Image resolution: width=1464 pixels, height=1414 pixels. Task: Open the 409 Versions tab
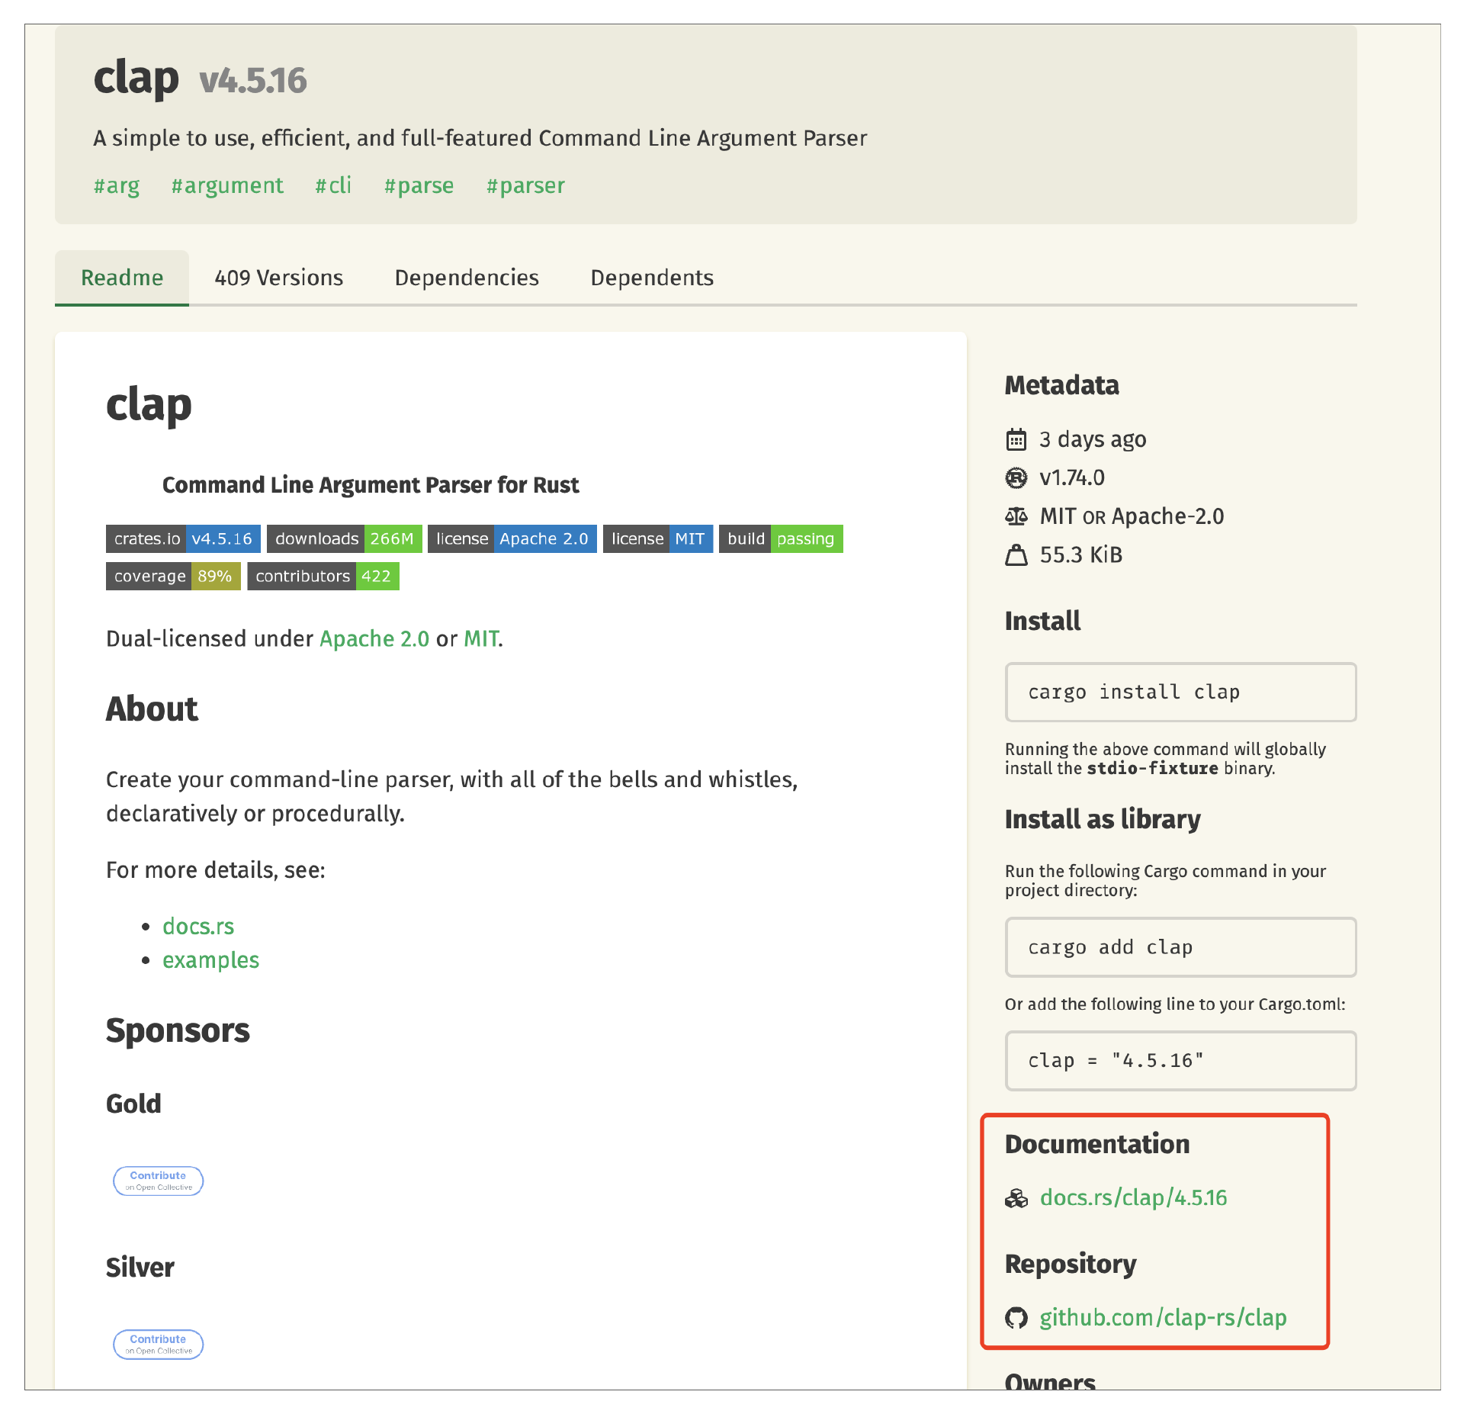(278, 278)
